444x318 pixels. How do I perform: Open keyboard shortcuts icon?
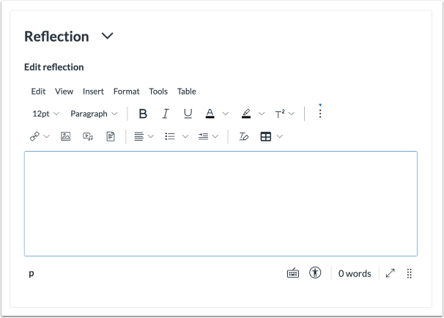(293, 273)
